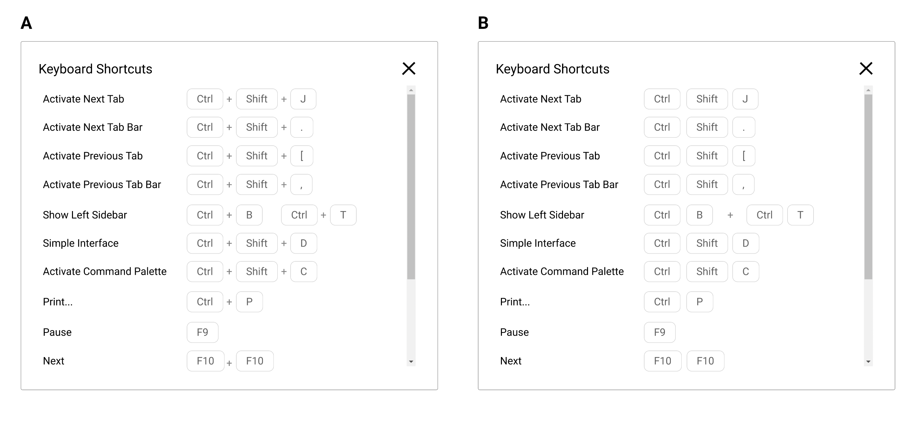
Task: Select the B key chip for Show Left Sidebar
Action: (249, 215)
